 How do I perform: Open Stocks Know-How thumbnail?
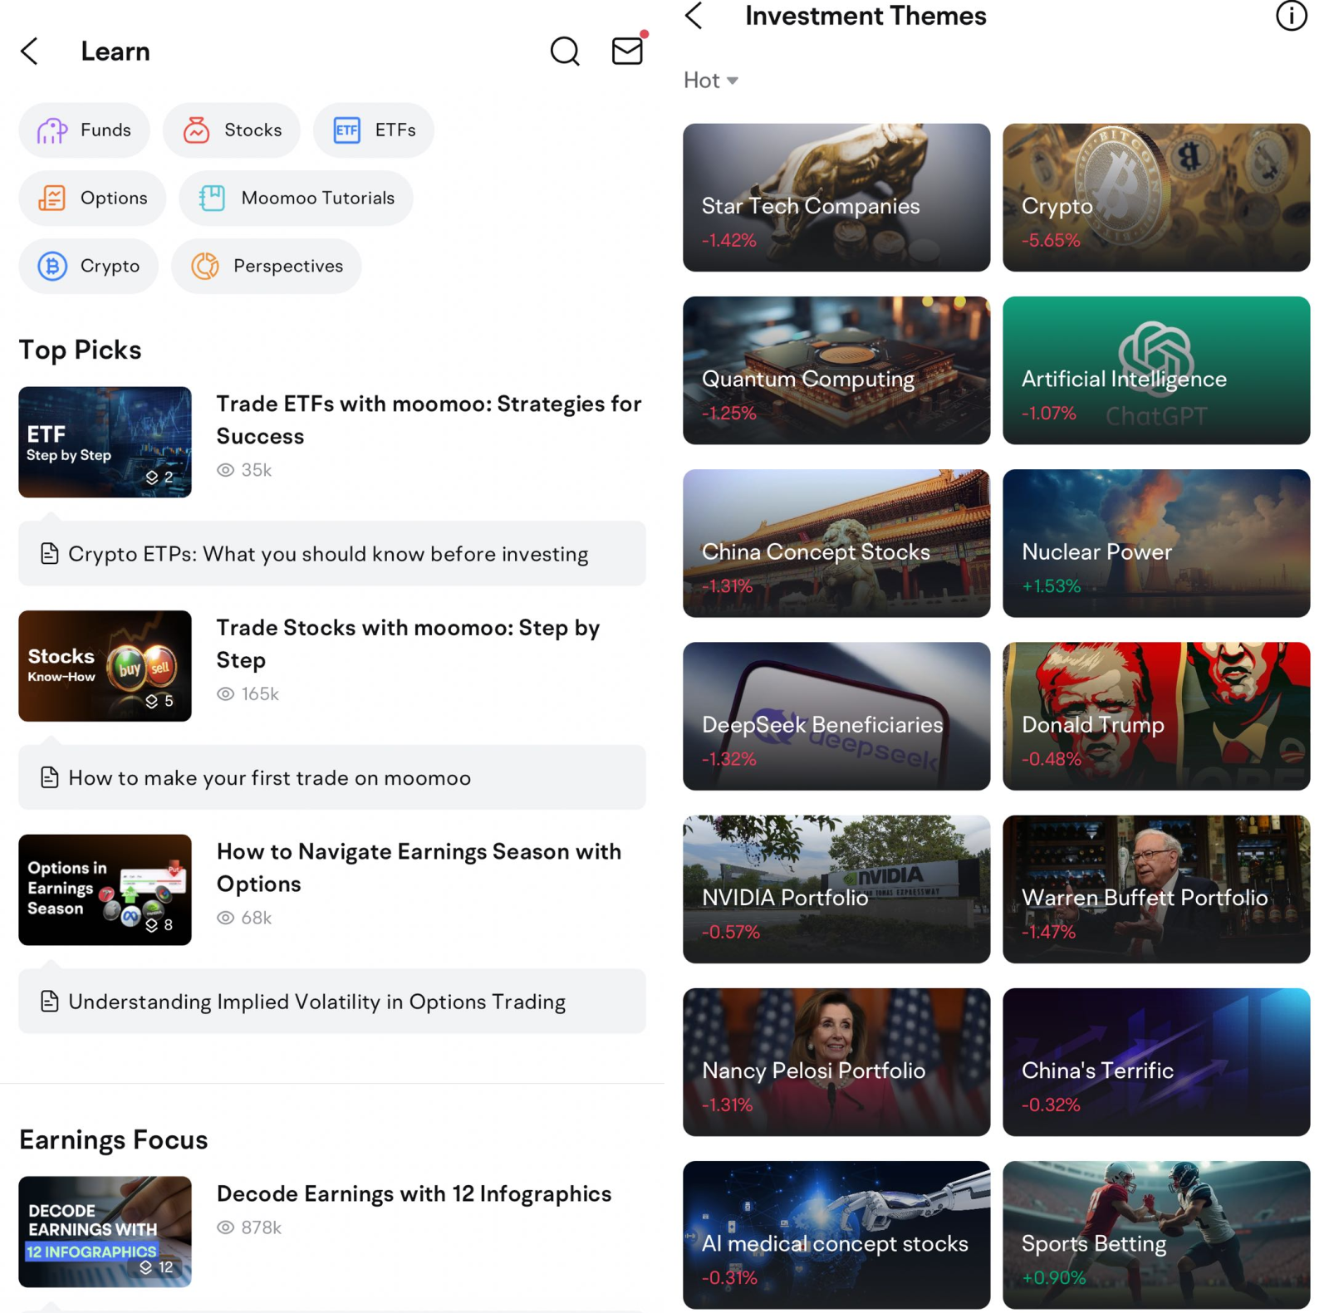(x=105, y=666)
